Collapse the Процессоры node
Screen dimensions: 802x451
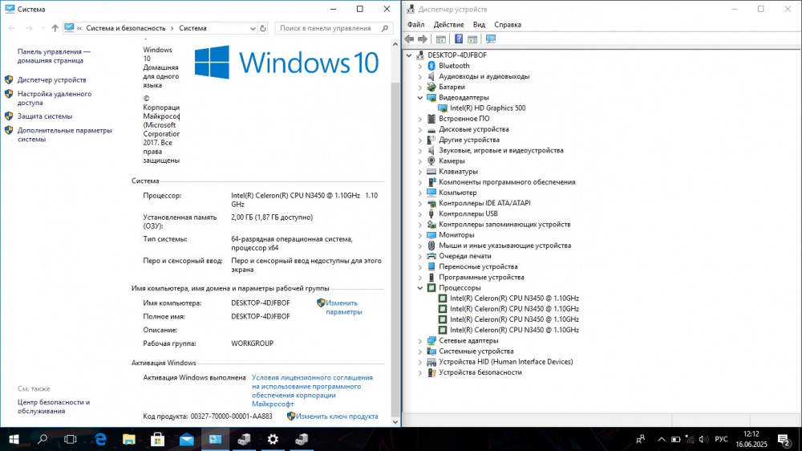(419, 288)
